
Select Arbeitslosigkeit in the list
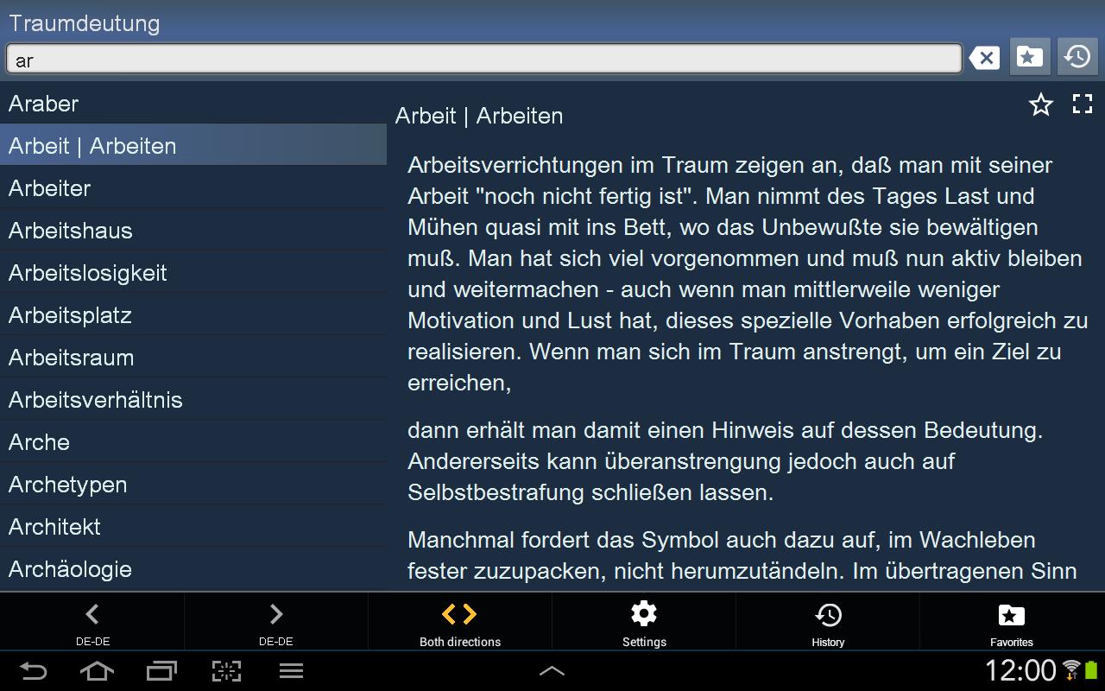(193, 273)
